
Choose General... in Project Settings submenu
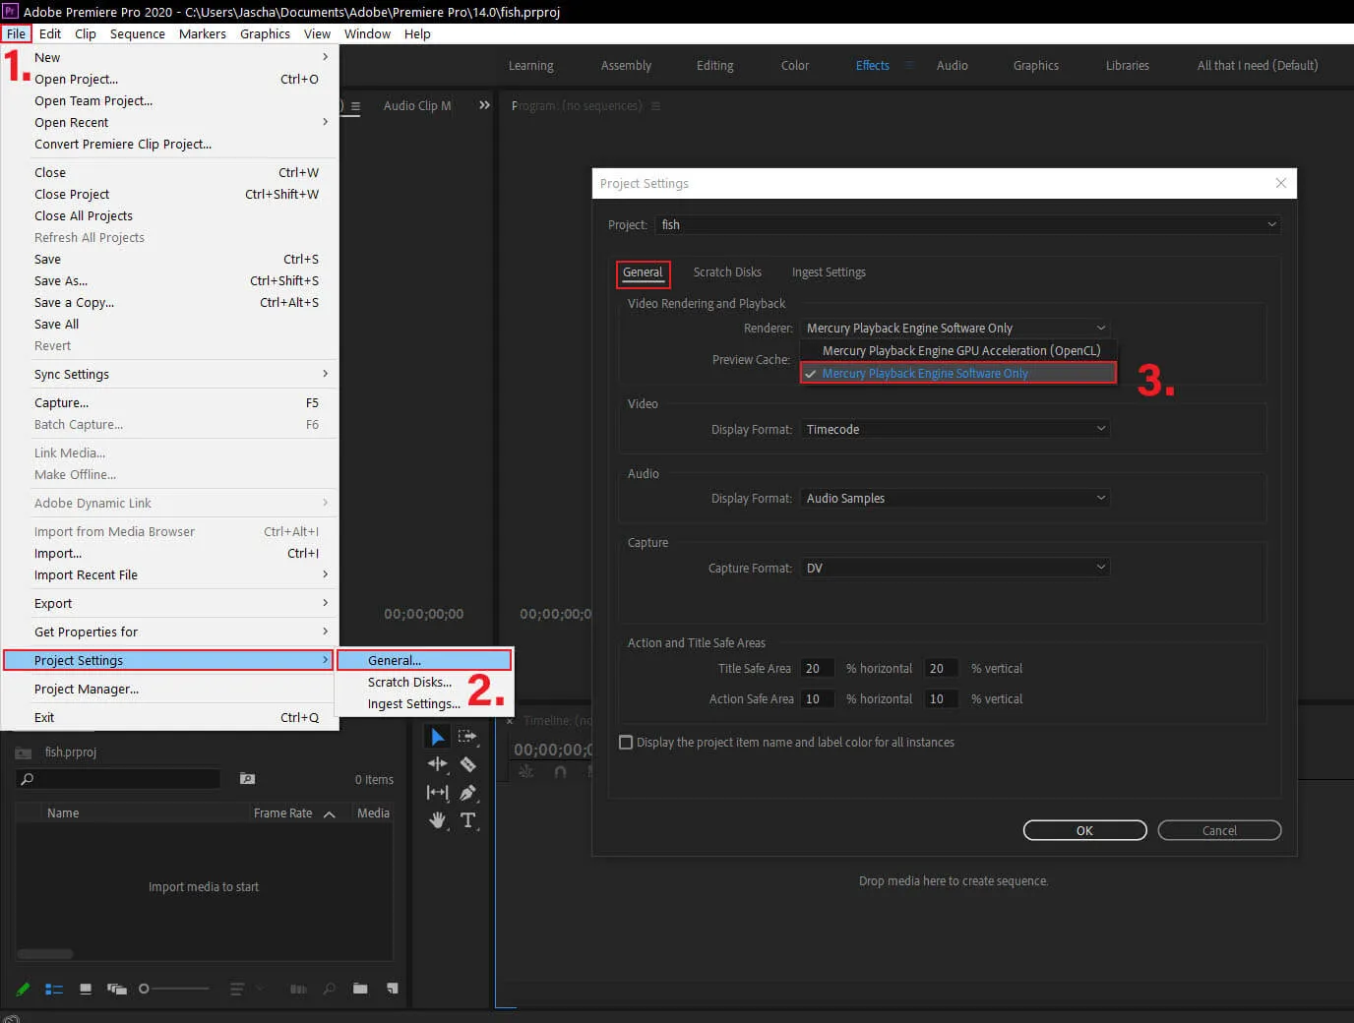(x=424, y=660)
